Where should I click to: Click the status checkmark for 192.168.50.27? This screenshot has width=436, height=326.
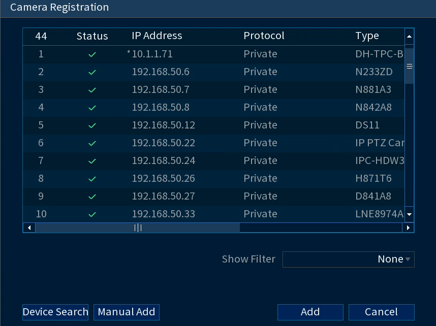pyautogui.click(x=92, y=197)
